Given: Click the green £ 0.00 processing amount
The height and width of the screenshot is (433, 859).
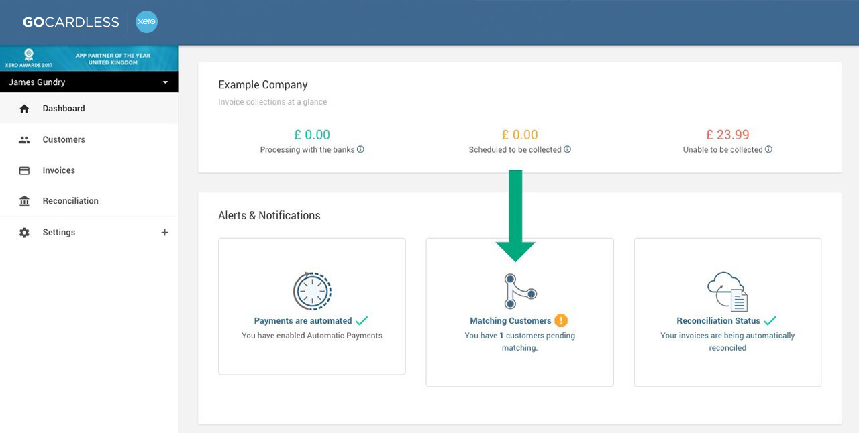Looking at the screenshot, I should [312, 135].
